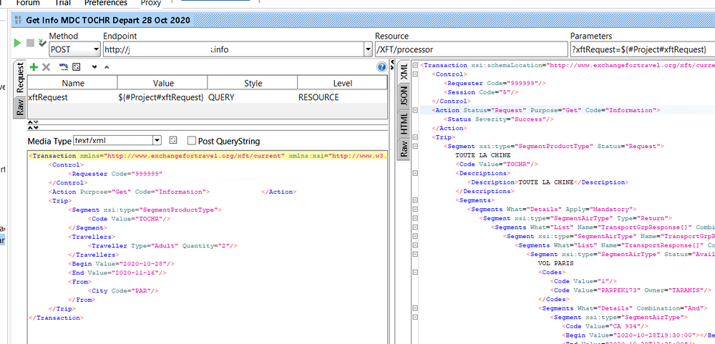Move parameter down with down arrow
Viewport: 715px width, 344px height.
(x=94, y=67)
